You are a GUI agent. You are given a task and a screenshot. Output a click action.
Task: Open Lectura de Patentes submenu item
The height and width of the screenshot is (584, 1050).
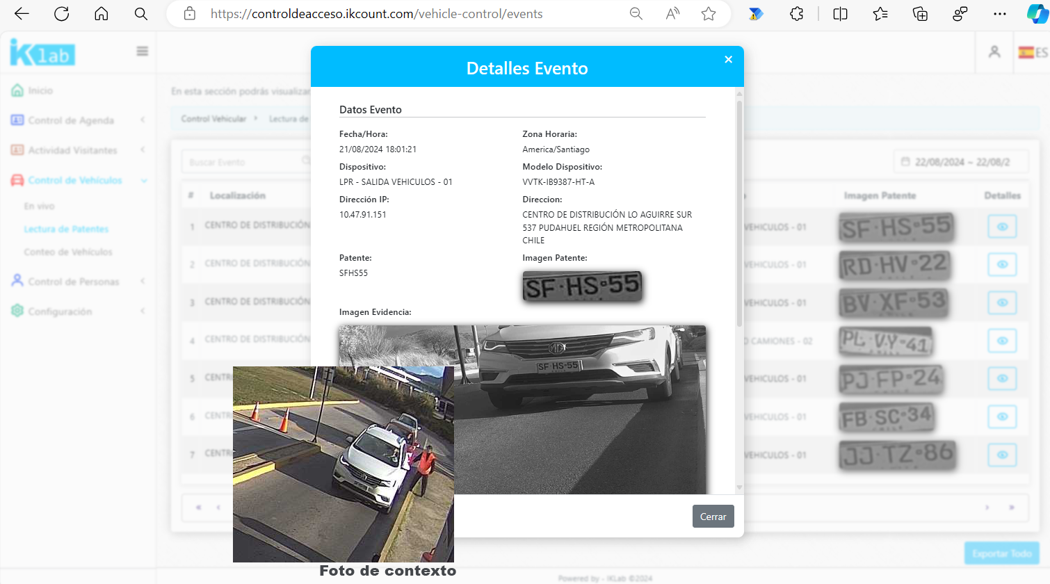pos(66,229)
